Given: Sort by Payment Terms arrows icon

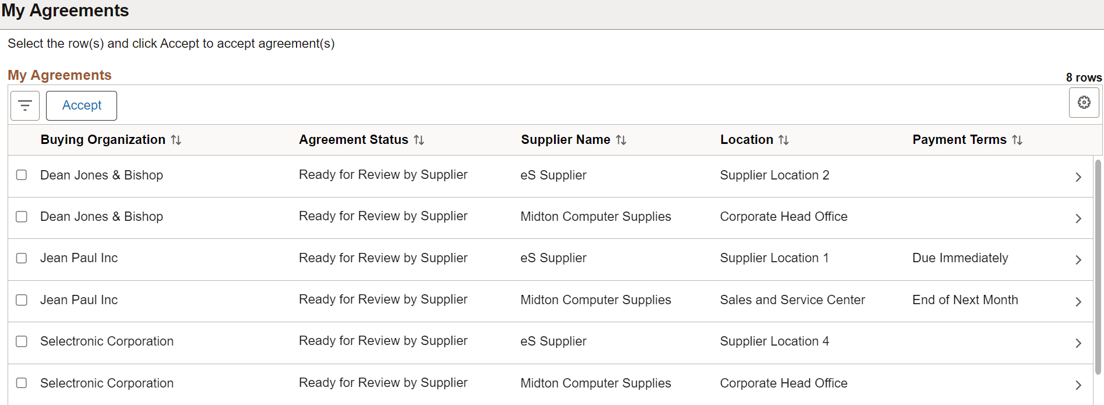Looking at the screenshot, I should tap(1017, 140).
